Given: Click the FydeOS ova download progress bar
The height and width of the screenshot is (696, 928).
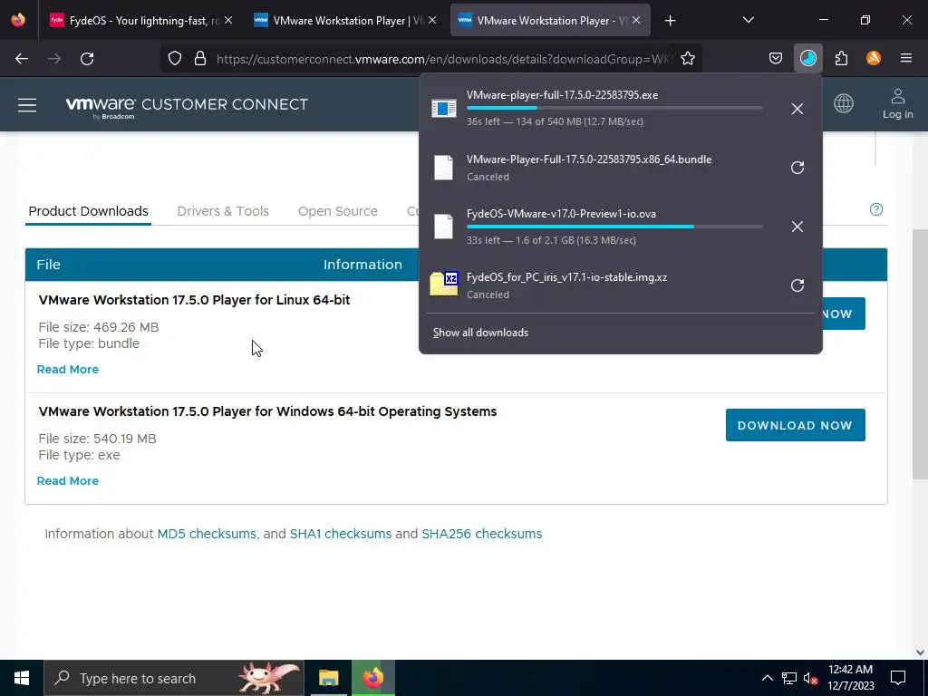Looking at the screenshot, I should point(614,227).
